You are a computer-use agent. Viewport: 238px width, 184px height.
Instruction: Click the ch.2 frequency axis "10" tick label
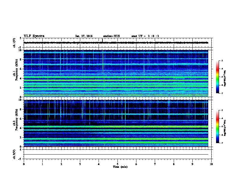point(20,100)
